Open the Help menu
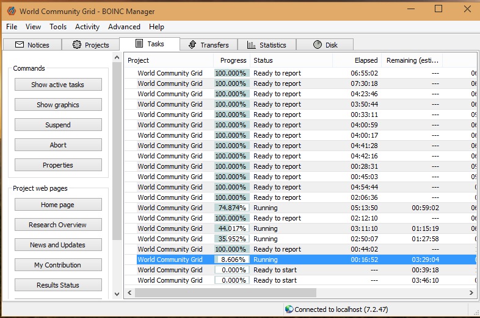The height and width of the screenshot is (318, 480). coord(156,27)
